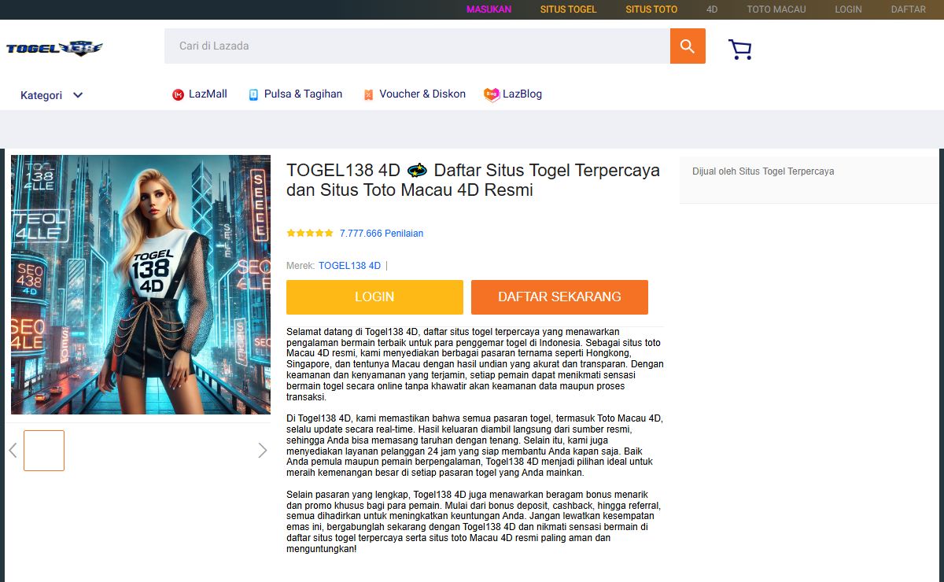This screenshot has width=944, height=582.
Task: Open the shopping cart icon
Action: [x=739, y=50]
